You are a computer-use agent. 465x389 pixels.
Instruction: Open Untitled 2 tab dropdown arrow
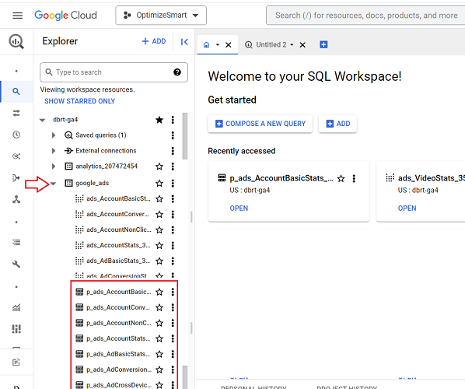click(292, 45)
